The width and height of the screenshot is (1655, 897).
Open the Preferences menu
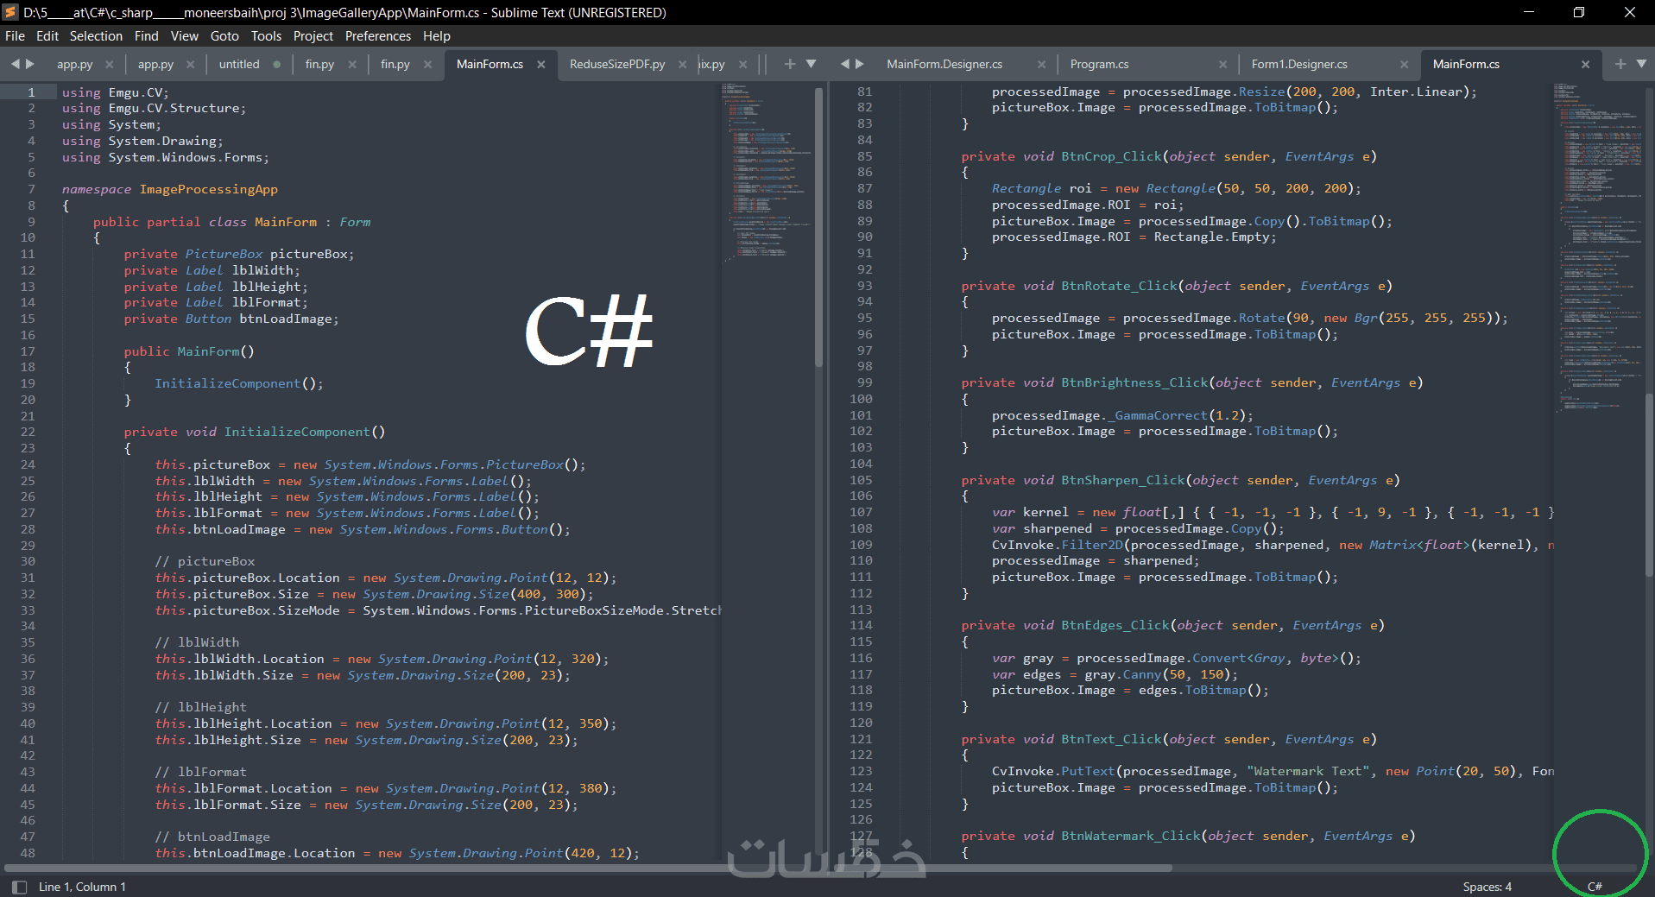tap(378, 36)
